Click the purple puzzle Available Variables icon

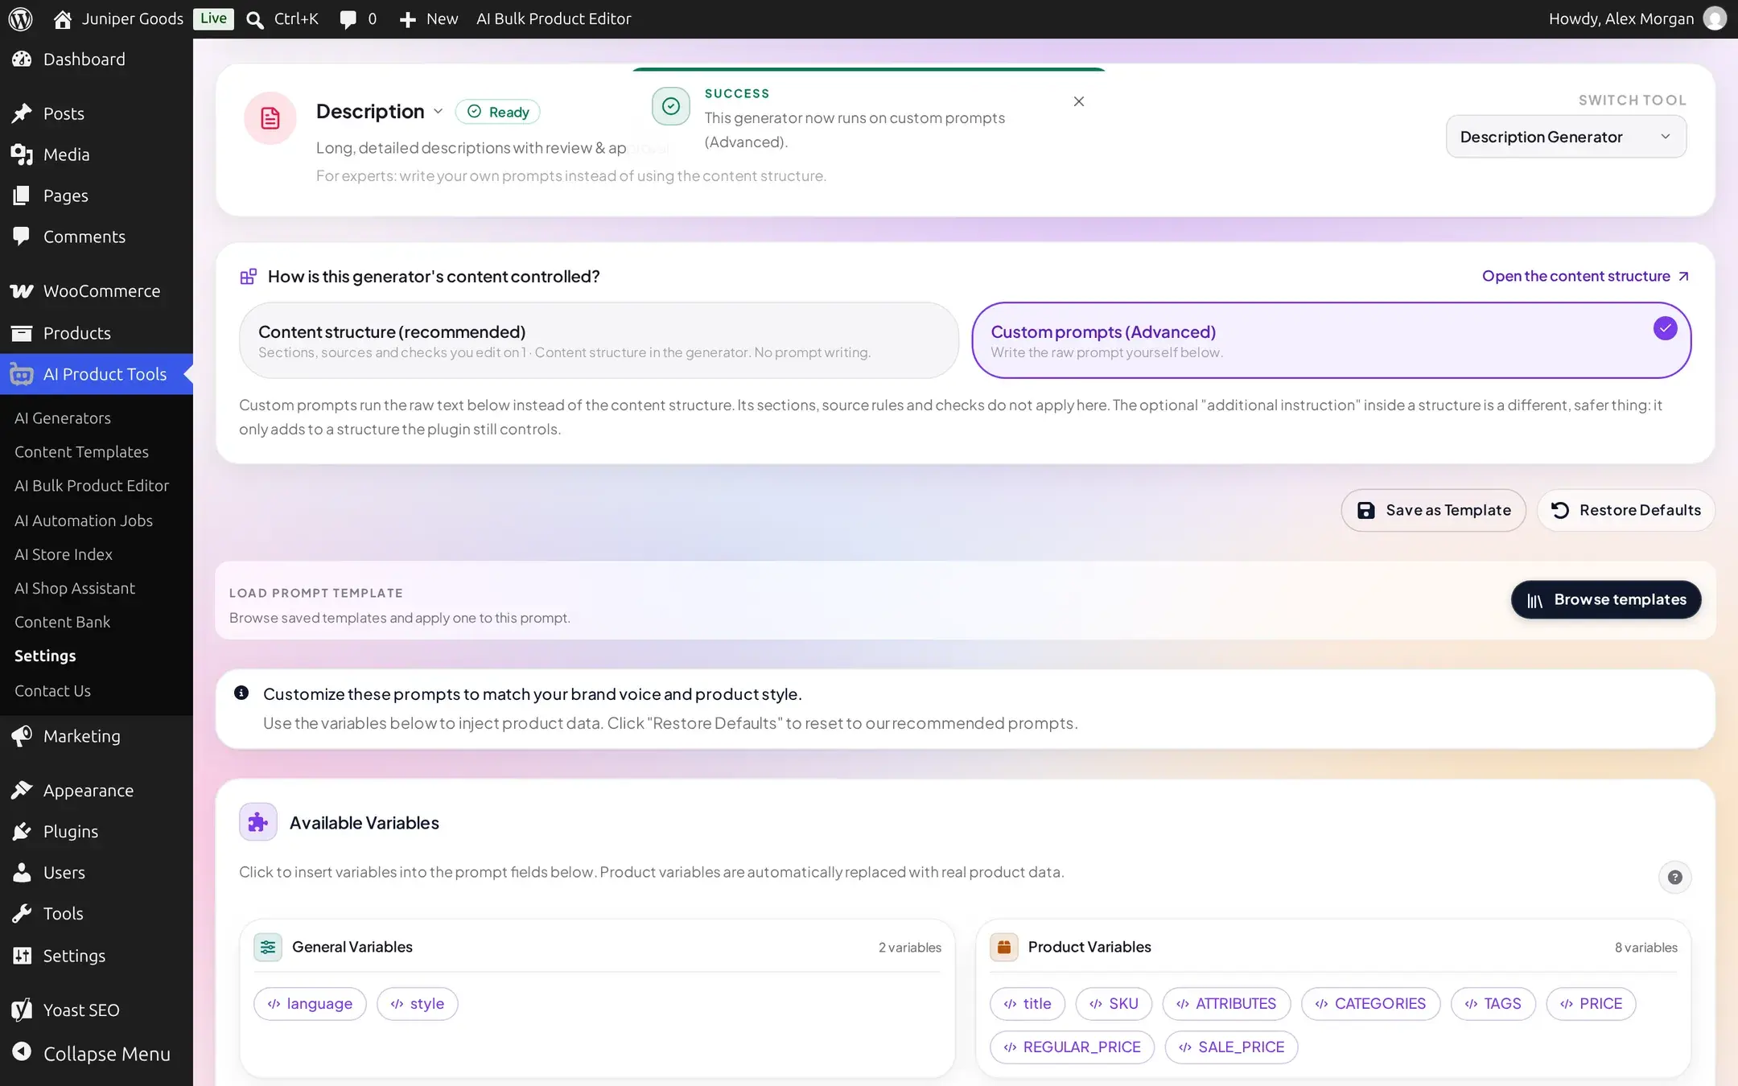click(x=258, y=822)
